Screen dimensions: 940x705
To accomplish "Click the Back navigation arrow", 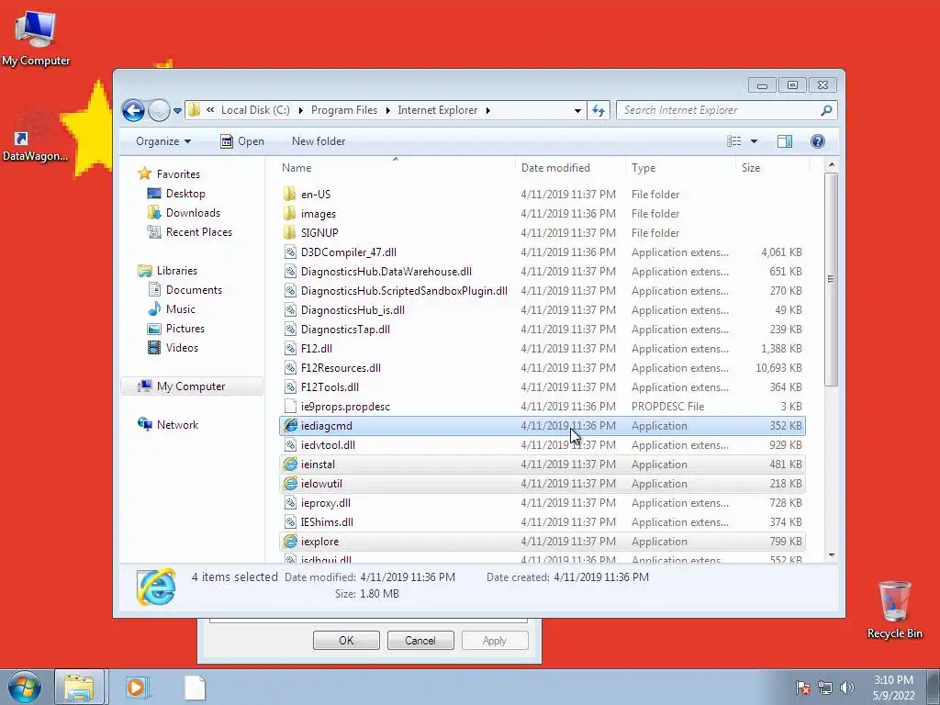I will 133,110.
